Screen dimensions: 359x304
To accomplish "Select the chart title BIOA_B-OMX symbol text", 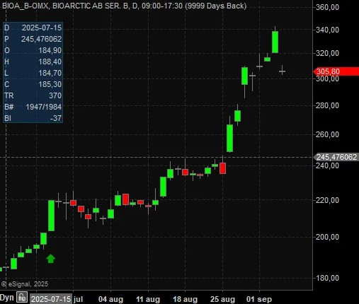I will (x=25, y=6).
